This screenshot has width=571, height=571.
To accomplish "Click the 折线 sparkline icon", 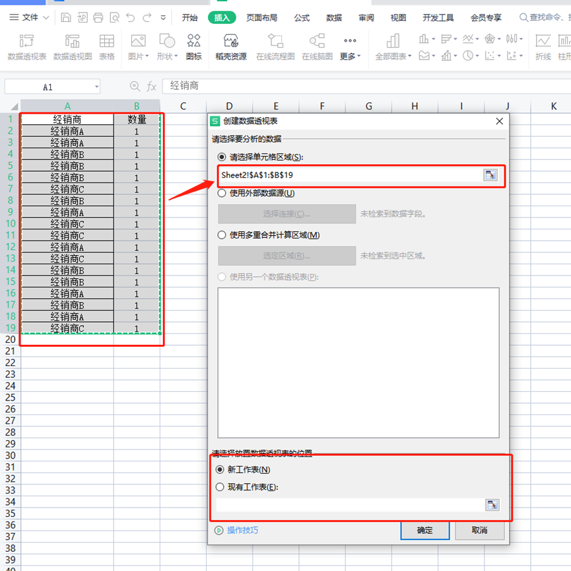I will pos(543,47).
